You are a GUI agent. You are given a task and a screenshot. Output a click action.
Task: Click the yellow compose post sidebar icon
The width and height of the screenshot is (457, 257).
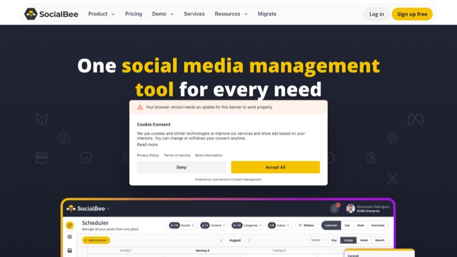[70, 225]
